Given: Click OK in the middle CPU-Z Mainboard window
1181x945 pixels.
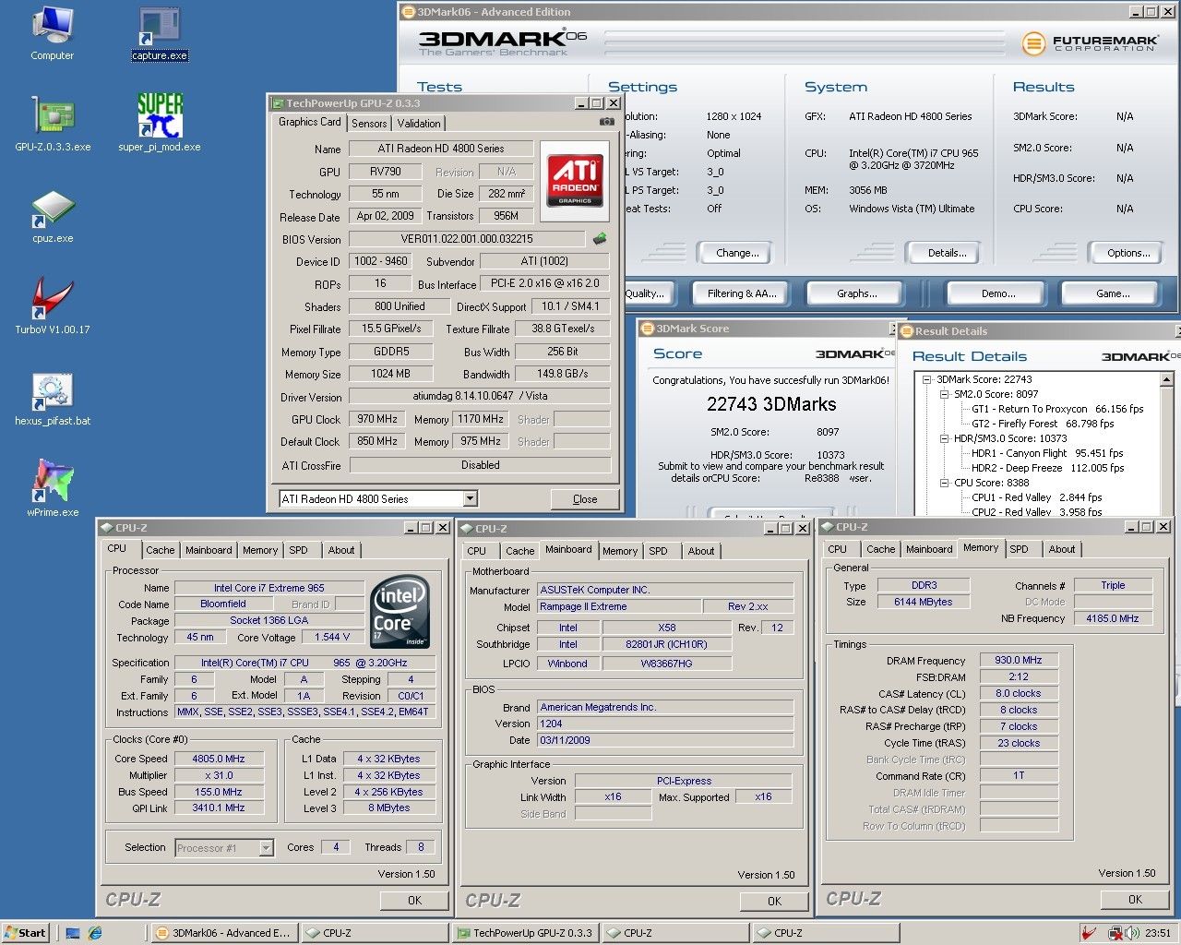Looking at the screenshot, I should (x=774, y=901).
